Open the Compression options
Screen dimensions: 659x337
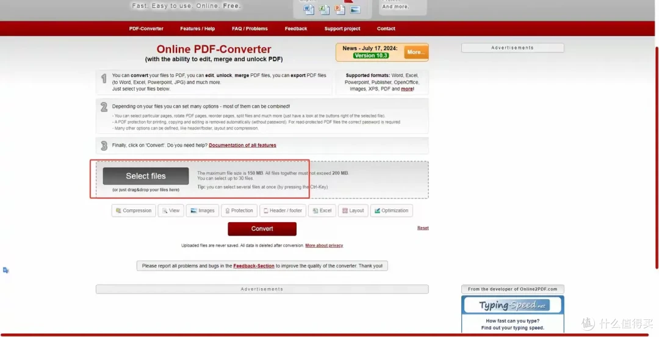click(134, 211)
